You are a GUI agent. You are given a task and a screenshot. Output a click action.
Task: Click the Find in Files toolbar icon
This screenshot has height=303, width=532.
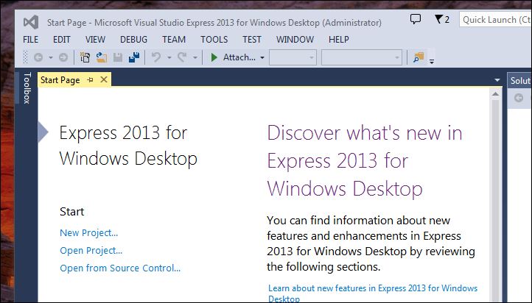(419, 57)
